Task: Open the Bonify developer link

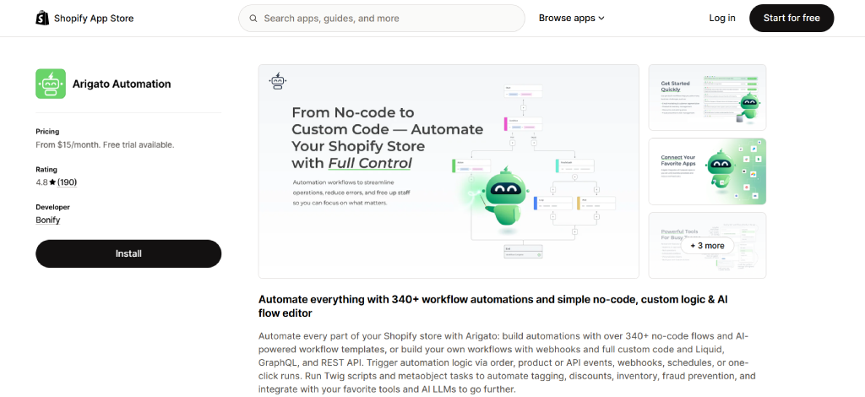Action: tap(48, 220)
